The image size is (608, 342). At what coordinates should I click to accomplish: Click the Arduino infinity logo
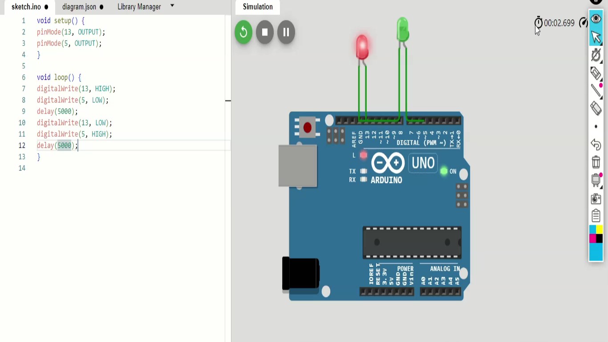coord(388,163)
